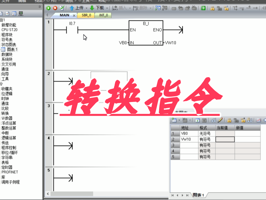
Task: Toggle the force lock icon in chart toolbar
Action: click(229, 120)
